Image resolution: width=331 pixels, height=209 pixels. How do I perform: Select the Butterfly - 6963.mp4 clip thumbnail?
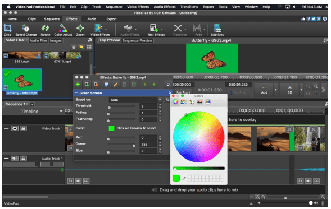coord(22,80)
